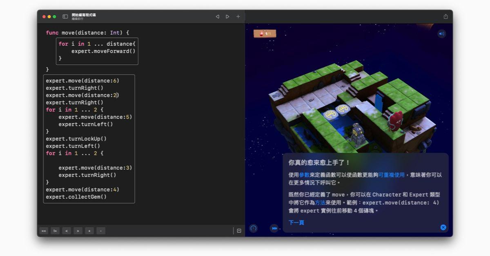This screenshot has width=490, height=256.
Task: Click the run speed gauge icon
Action: point(254,228)
